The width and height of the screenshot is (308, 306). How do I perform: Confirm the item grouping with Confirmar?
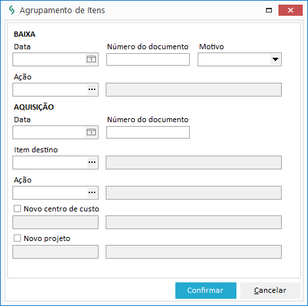[206, 290]
